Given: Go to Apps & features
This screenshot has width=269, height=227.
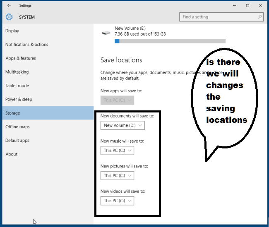Looking at the screenshot, I should click(48, 58).
